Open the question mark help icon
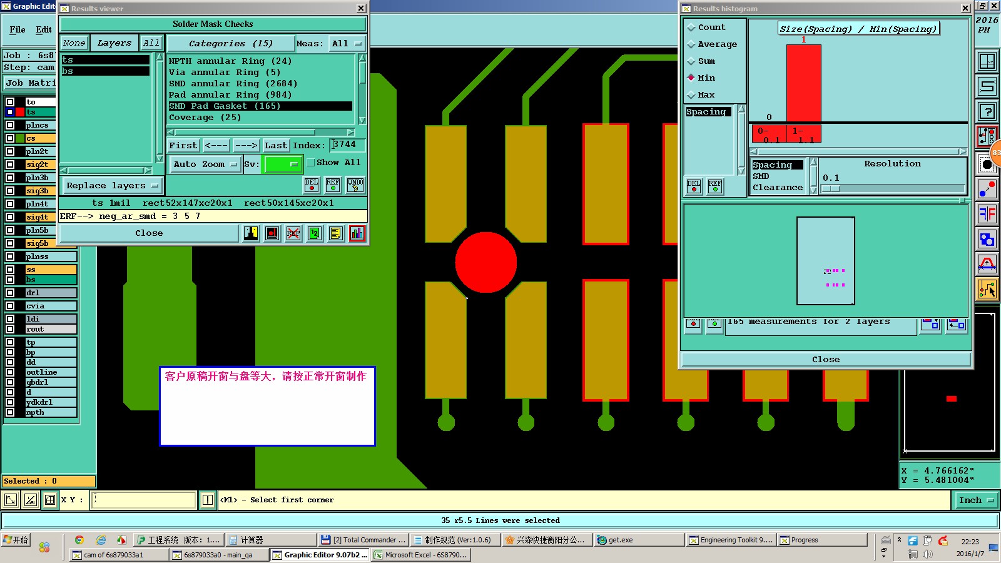 [987, 112]
